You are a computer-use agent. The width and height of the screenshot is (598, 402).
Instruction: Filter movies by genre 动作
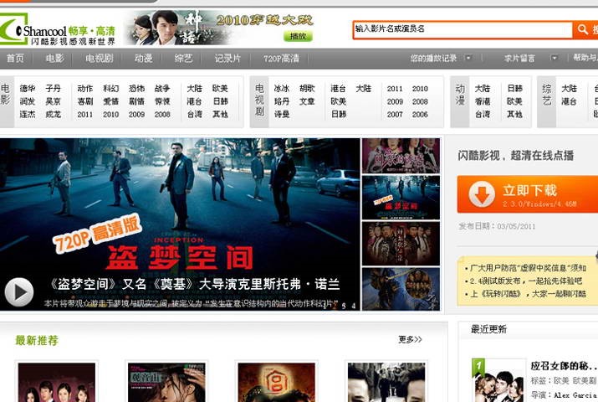(85, 89)
